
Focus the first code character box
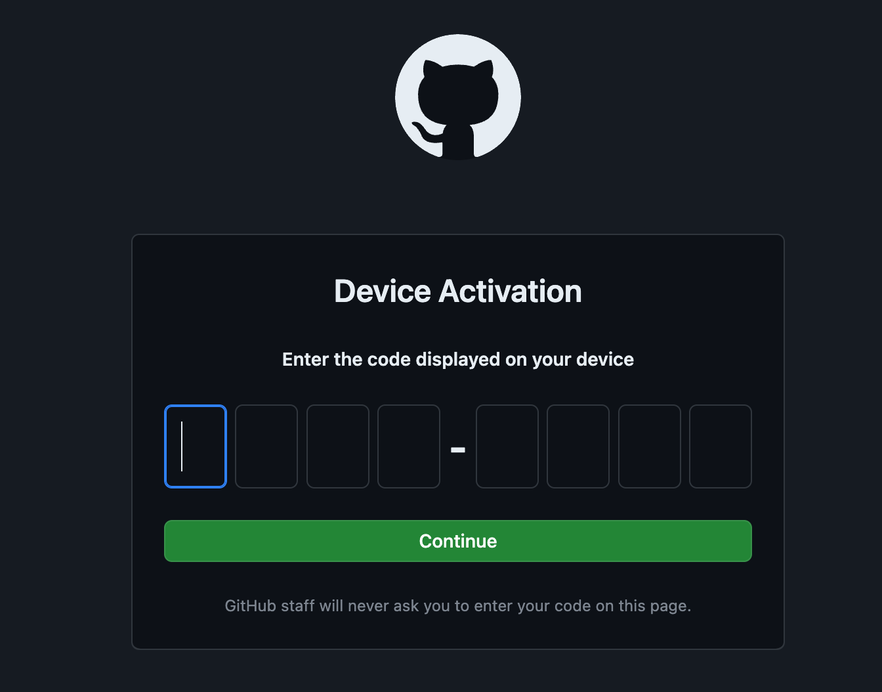click(196, 446)
